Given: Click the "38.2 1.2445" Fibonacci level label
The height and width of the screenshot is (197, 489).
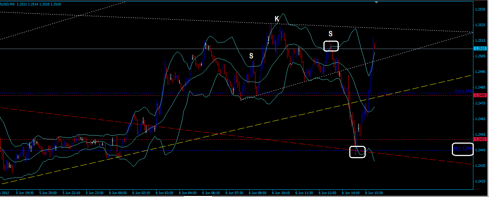Looking at the screenshot, I should [463, 148].
